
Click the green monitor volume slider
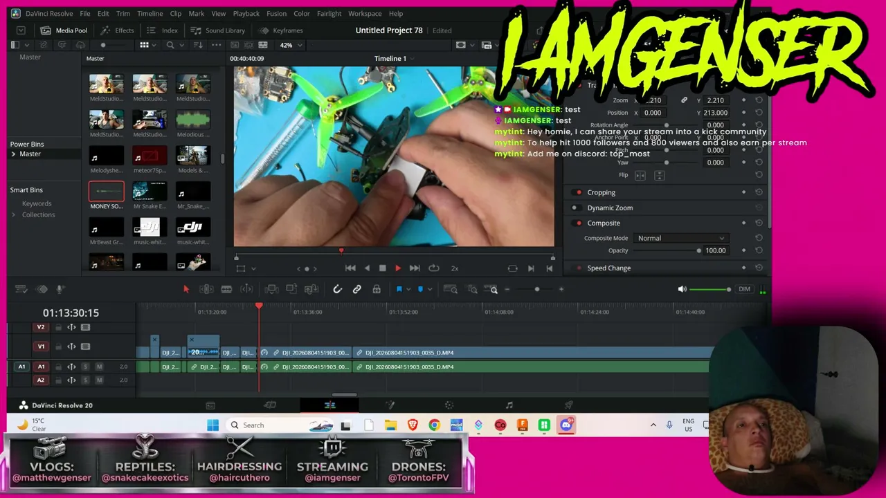711,289
